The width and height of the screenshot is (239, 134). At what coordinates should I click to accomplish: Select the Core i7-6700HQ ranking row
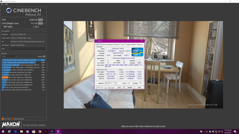[x=23, y=82]
